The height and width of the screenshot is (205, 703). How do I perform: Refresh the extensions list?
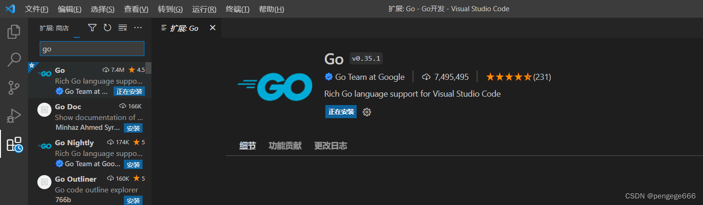pos(108,28)
